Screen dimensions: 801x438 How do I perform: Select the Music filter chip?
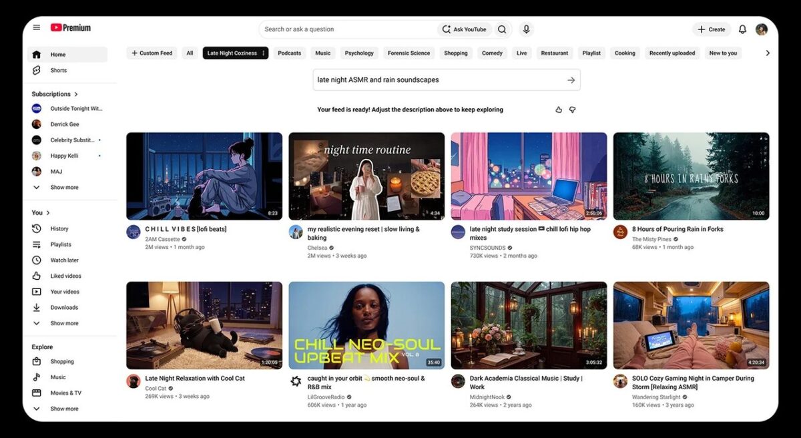(323, 53)
